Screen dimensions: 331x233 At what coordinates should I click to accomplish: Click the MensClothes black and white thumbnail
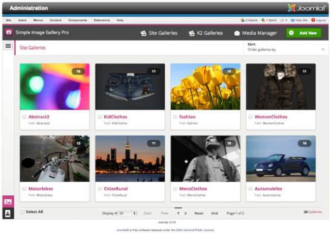pos(205,159)
